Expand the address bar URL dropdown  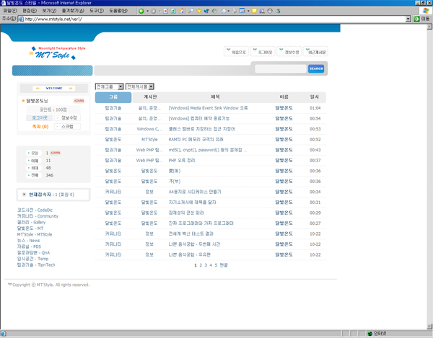408,19
